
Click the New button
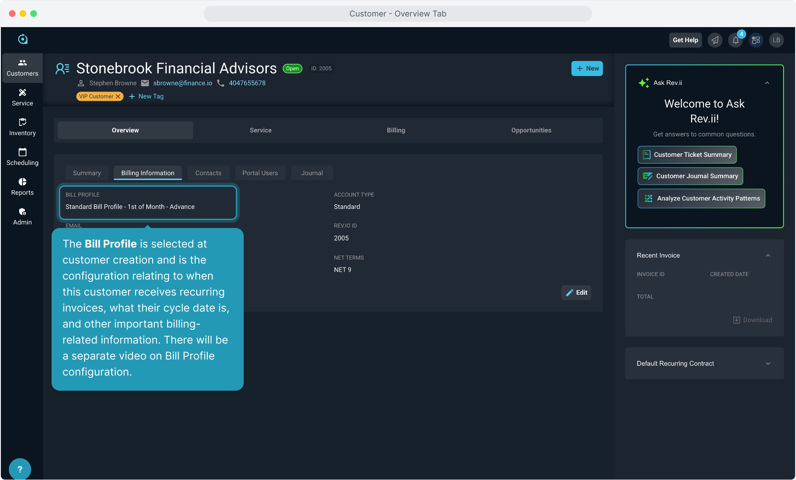587,68
